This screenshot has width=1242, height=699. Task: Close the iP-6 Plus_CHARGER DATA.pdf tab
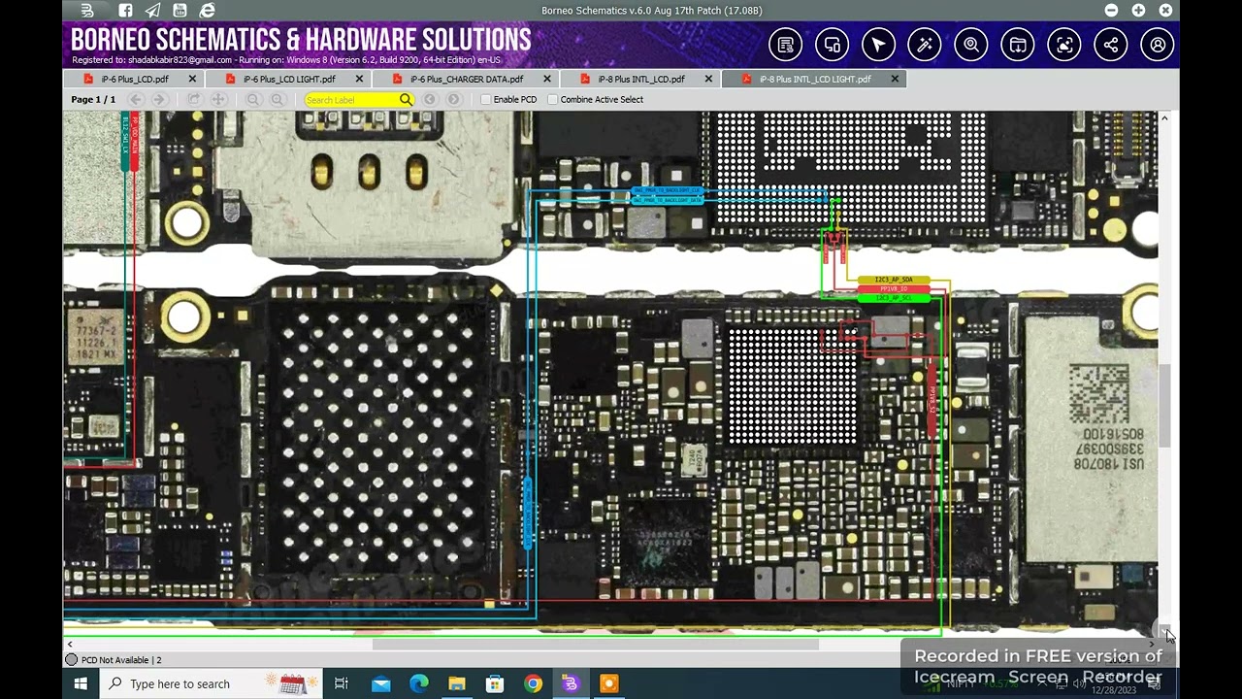547,80
